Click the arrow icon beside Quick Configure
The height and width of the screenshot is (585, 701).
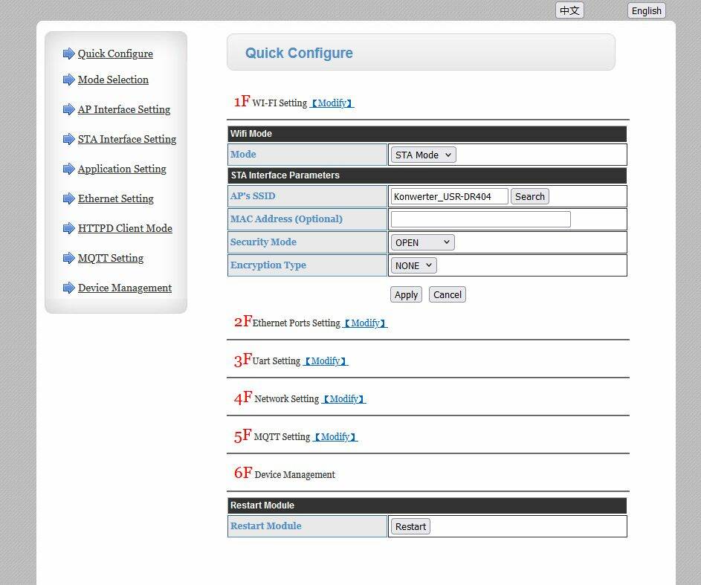pos(69,54)
